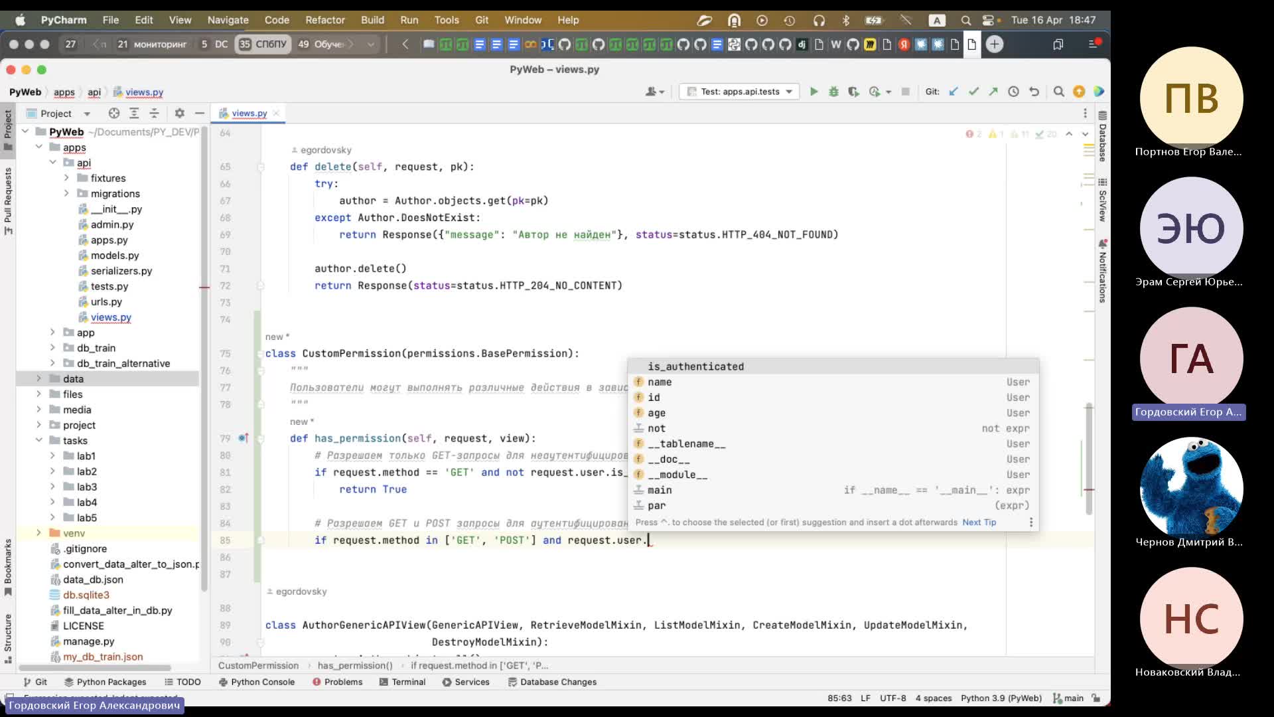The height and width of the screenshot is (717, 1274).
Task: Click the main branch widget in status bar
Action: 1068,698
